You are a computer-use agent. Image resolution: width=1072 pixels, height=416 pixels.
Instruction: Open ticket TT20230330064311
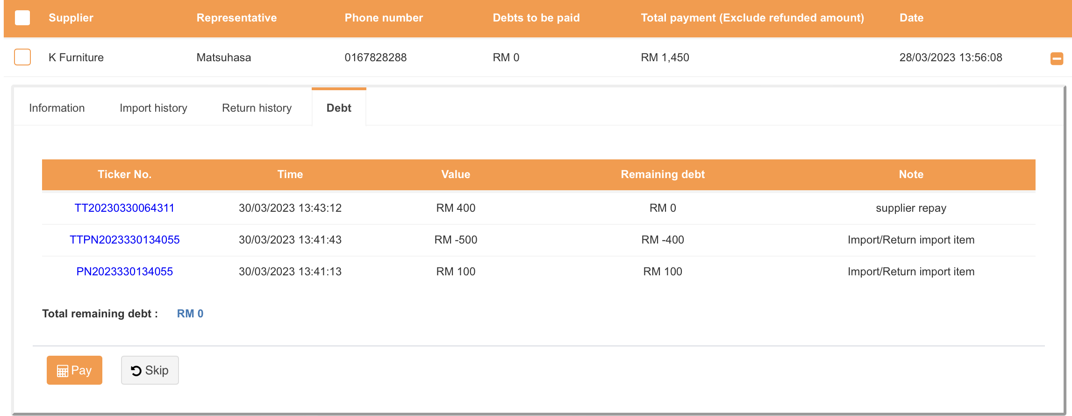coord(124,208)
